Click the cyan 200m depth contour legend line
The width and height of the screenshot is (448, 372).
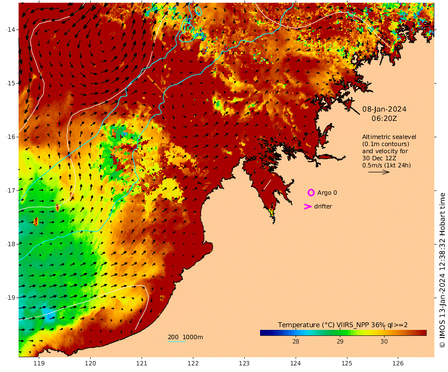pyautogui.click(x=176, y=341)
